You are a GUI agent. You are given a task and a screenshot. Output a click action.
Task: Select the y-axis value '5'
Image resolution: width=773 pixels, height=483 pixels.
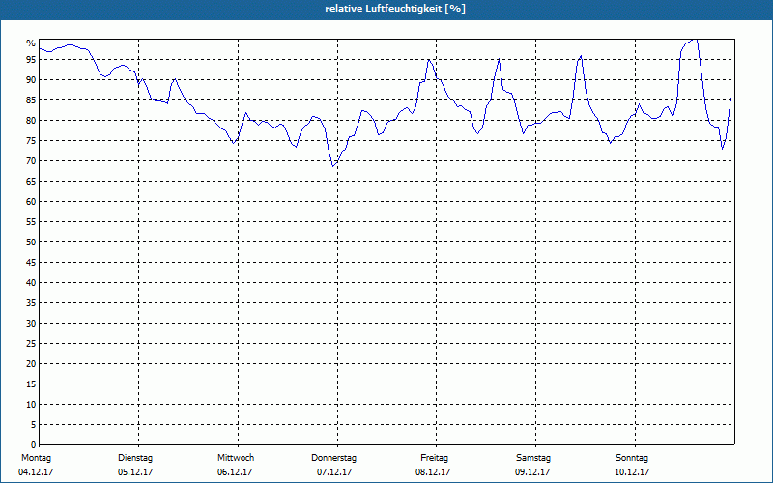33,425
